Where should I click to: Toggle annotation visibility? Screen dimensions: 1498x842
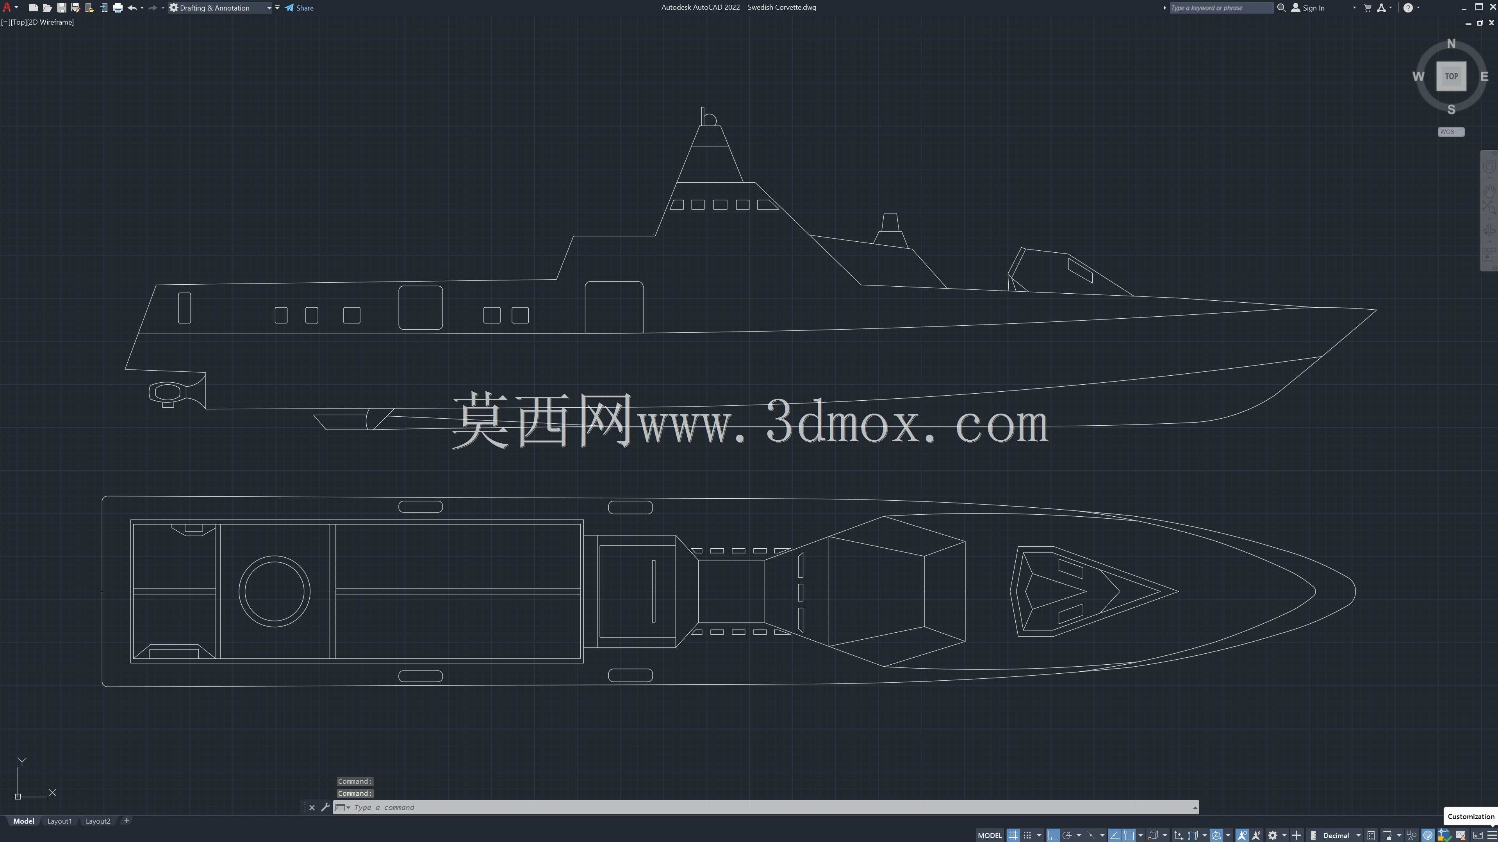1241,836
